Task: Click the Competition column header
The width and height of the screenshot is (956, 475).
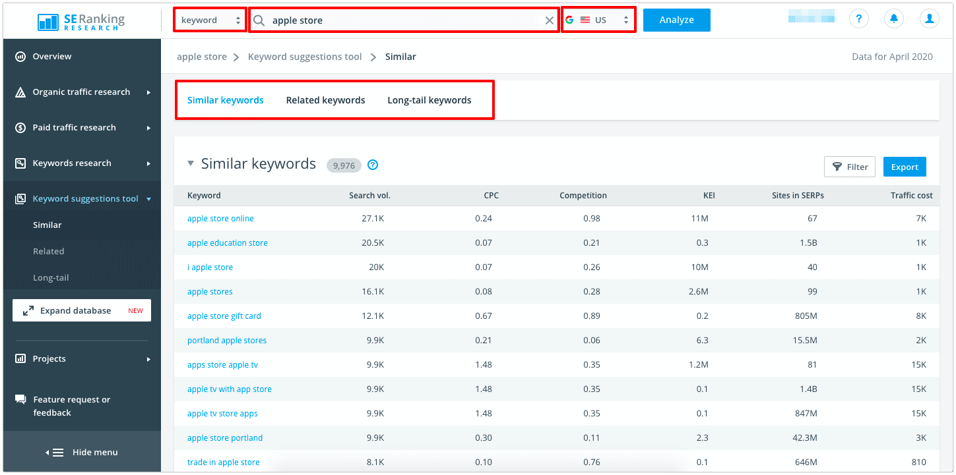Action: 583,196
